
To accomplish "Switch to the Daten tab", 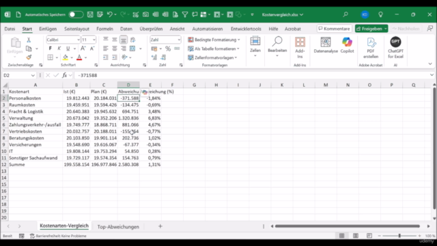I will (126, 29).
